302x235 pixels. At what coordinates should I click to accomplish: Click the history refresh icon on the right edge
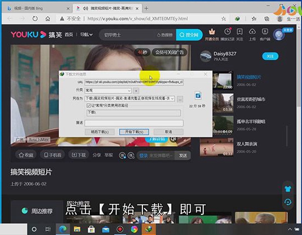point(288,202)
